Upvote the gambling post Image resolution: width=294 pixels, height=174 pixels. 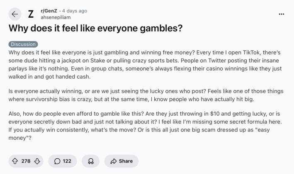click(x=15, y=161)
